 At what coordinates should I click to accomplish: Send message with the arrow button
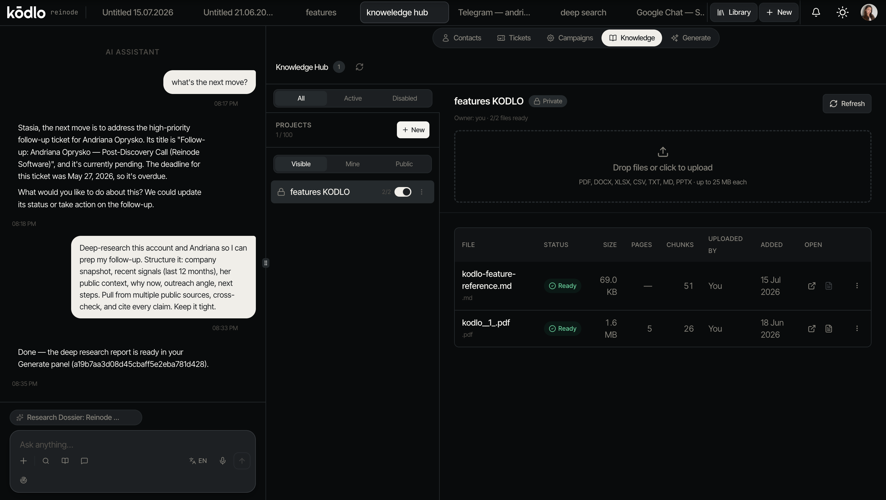click(242, 461)
